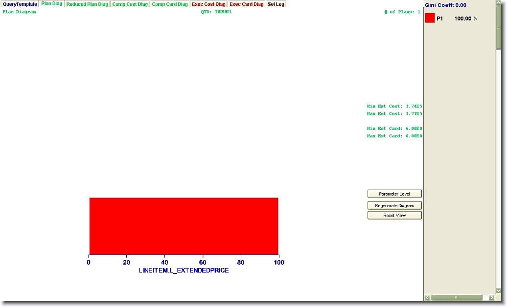Open the Comp Cost Diag tab
Screen dimensions: 507x307
130,4
